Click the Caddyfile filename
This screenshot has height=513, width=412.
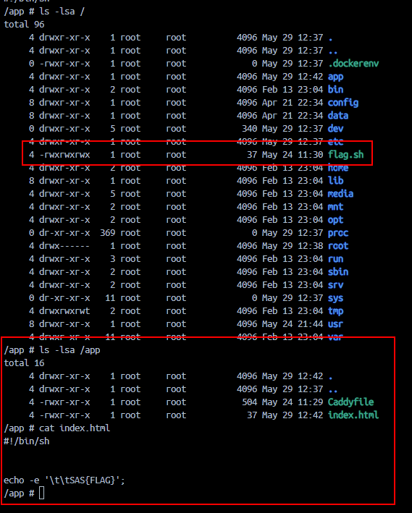point(350,402)
